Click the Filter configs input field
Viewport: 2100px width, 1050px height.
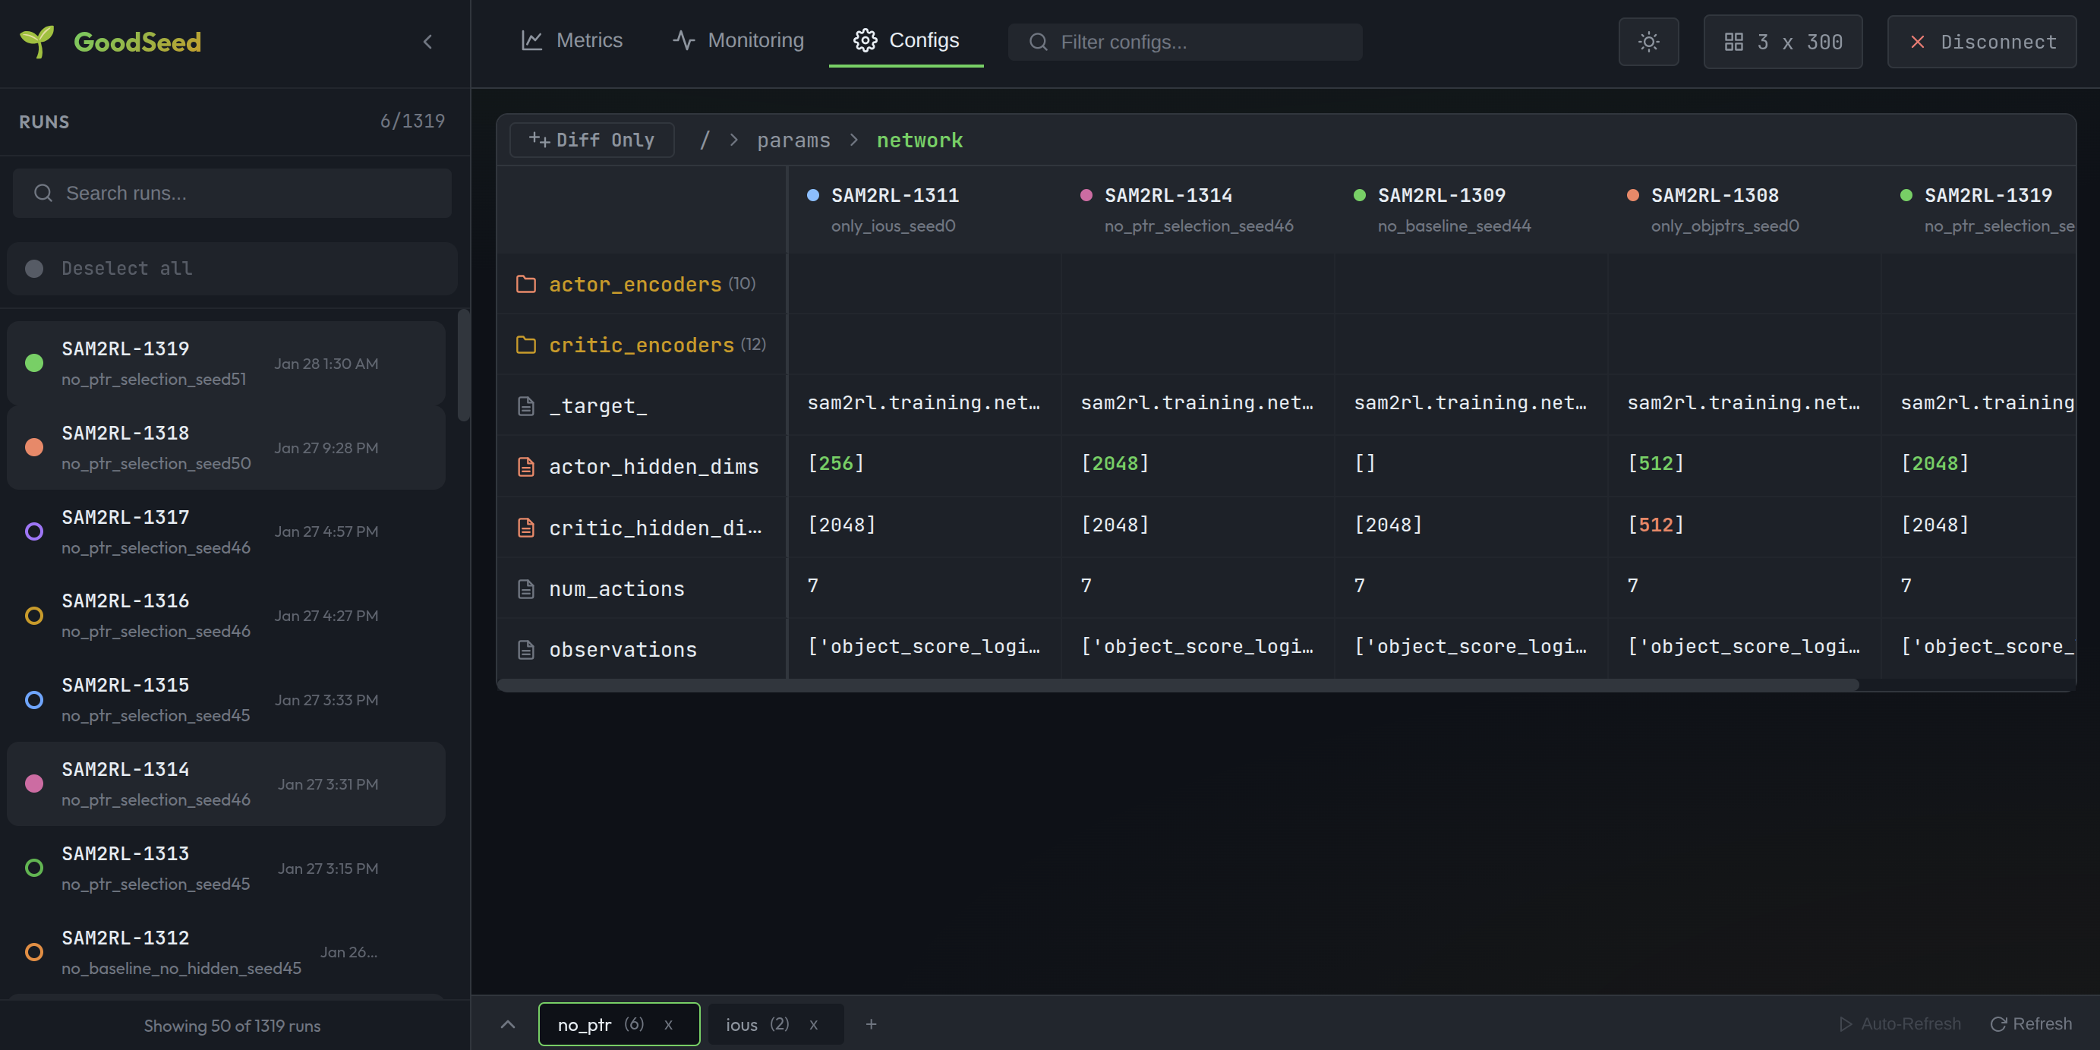(1184, 42)
